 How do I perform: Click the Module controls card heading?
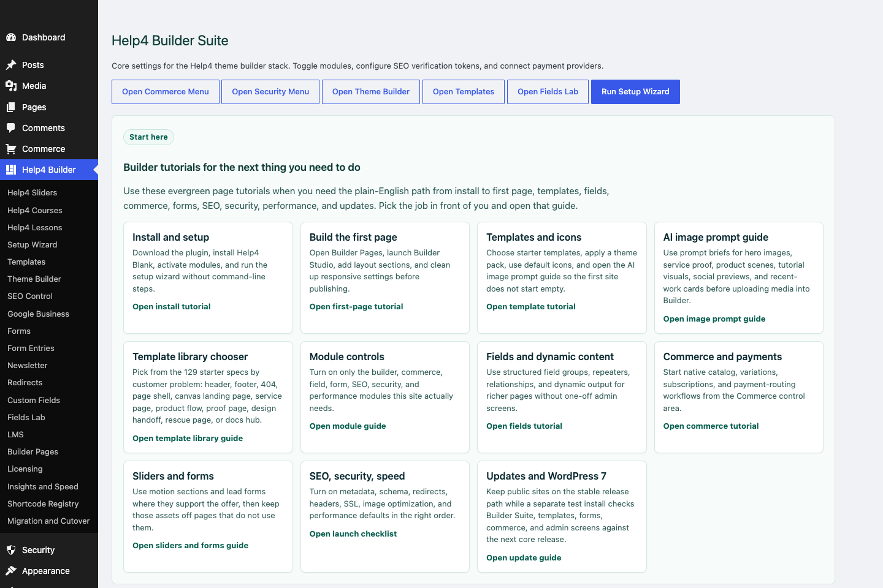[347, 356]
